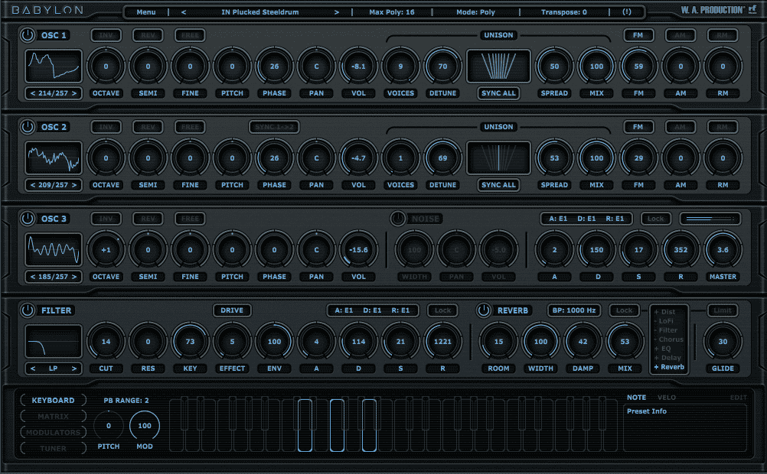Open the filter envelope A: E1 D: E1 R: E1 selector
The height and width of the screenshot is (474, 767).
372,310
